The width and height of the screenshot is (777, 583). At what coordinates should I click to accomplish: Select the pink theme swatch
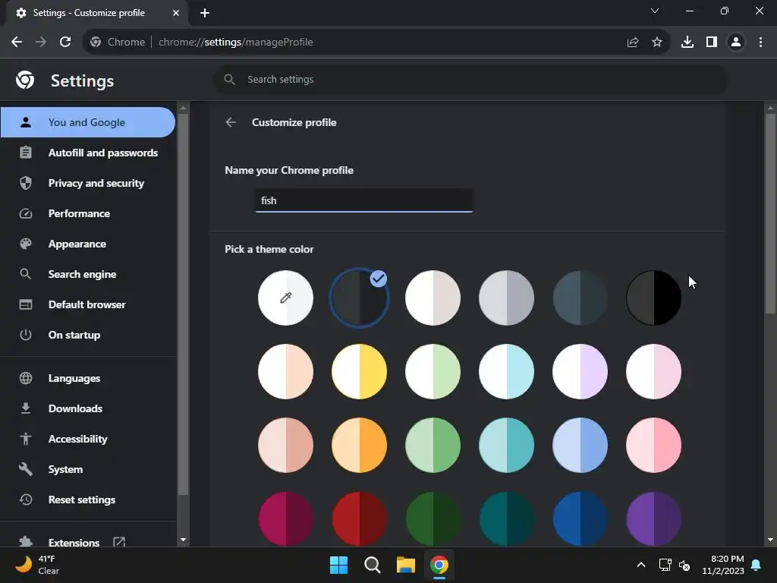click(653, 445)
